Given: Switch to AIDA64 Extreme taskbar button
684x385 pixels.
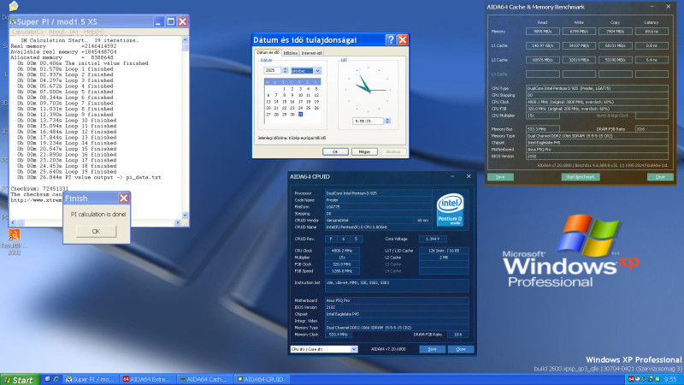Looking at the screenshot, I should [148, 379].
